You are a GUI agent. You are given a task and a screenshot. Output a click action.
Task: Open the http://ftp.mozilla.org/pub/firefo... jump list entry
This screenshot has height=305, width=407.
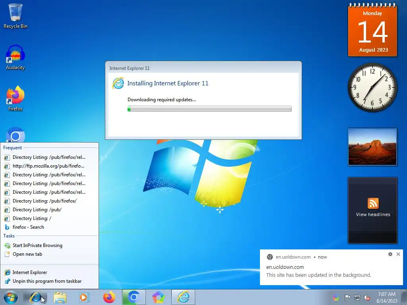(49, 166)
